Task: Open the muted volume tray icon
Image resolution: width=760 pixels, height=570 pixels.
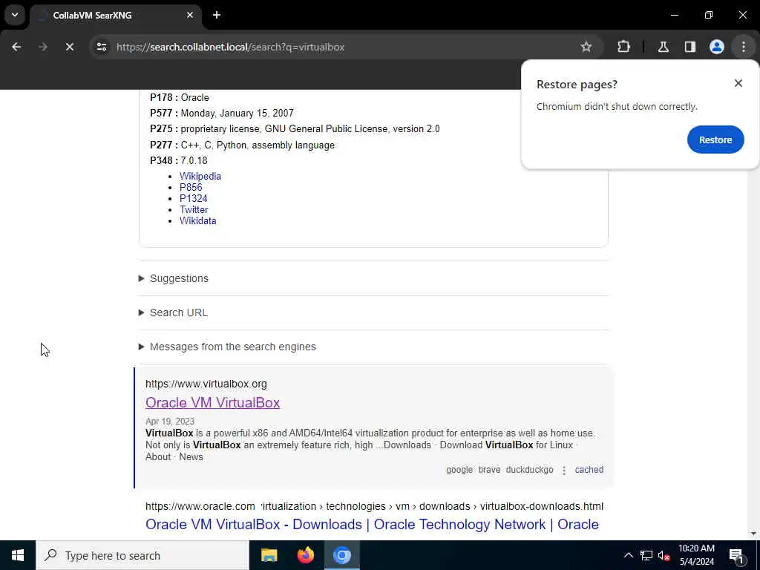Action: coord(664,555)
